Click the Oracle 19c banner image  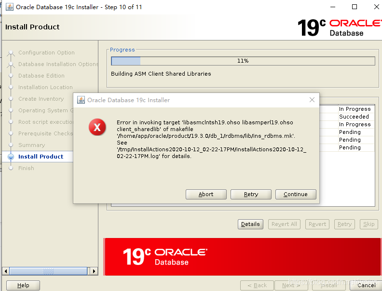point(243,257)
